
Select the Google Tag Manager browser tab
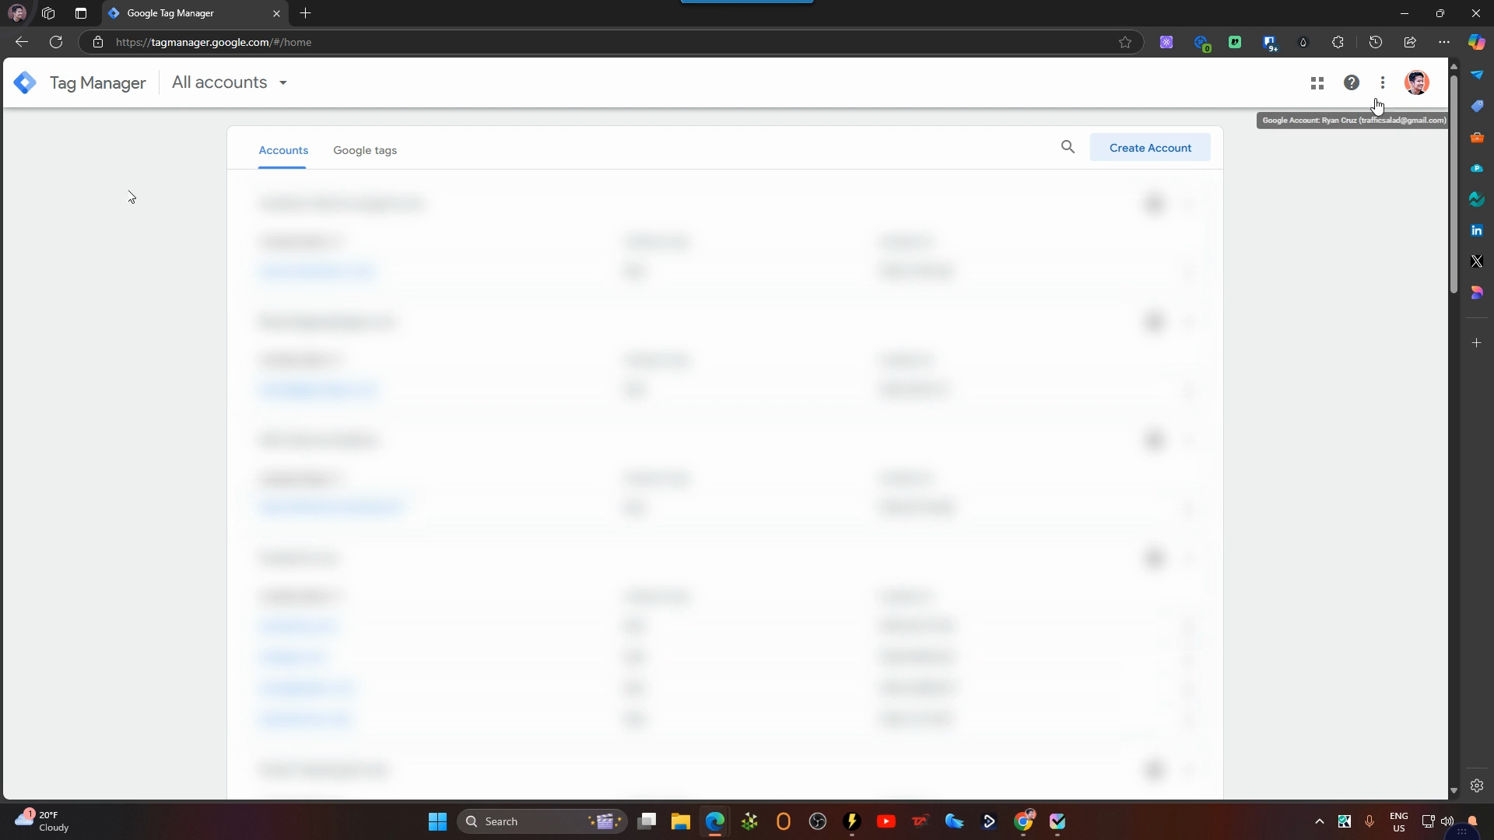pos(195,13)
